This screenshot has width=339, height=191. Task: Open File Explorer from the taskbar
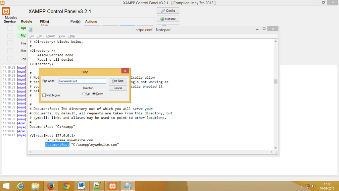coord(35,186)
